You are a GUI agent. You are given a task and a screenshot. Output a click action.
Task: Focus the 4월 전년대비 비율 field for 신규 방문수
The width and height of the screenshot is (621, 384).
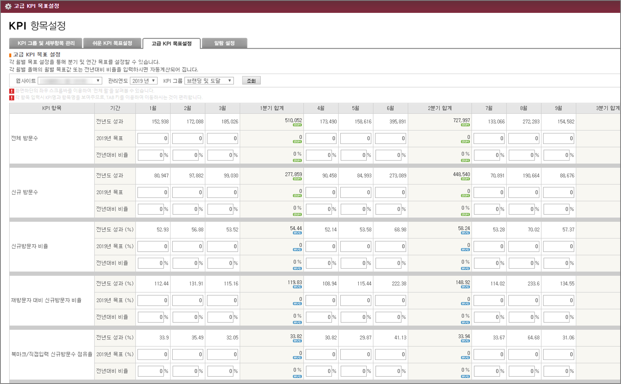coord(319,209)
